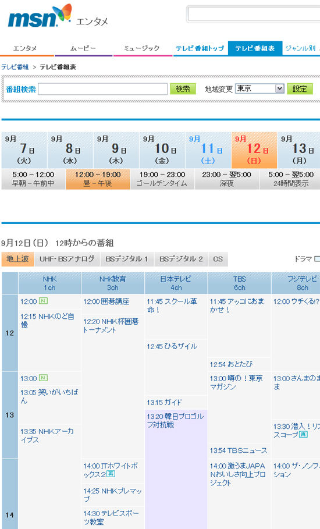Choose the 23:00-翌5:00 深夜 time slot
The height and width of the screenshot is (529, 320).
click(x=226, y=179)
